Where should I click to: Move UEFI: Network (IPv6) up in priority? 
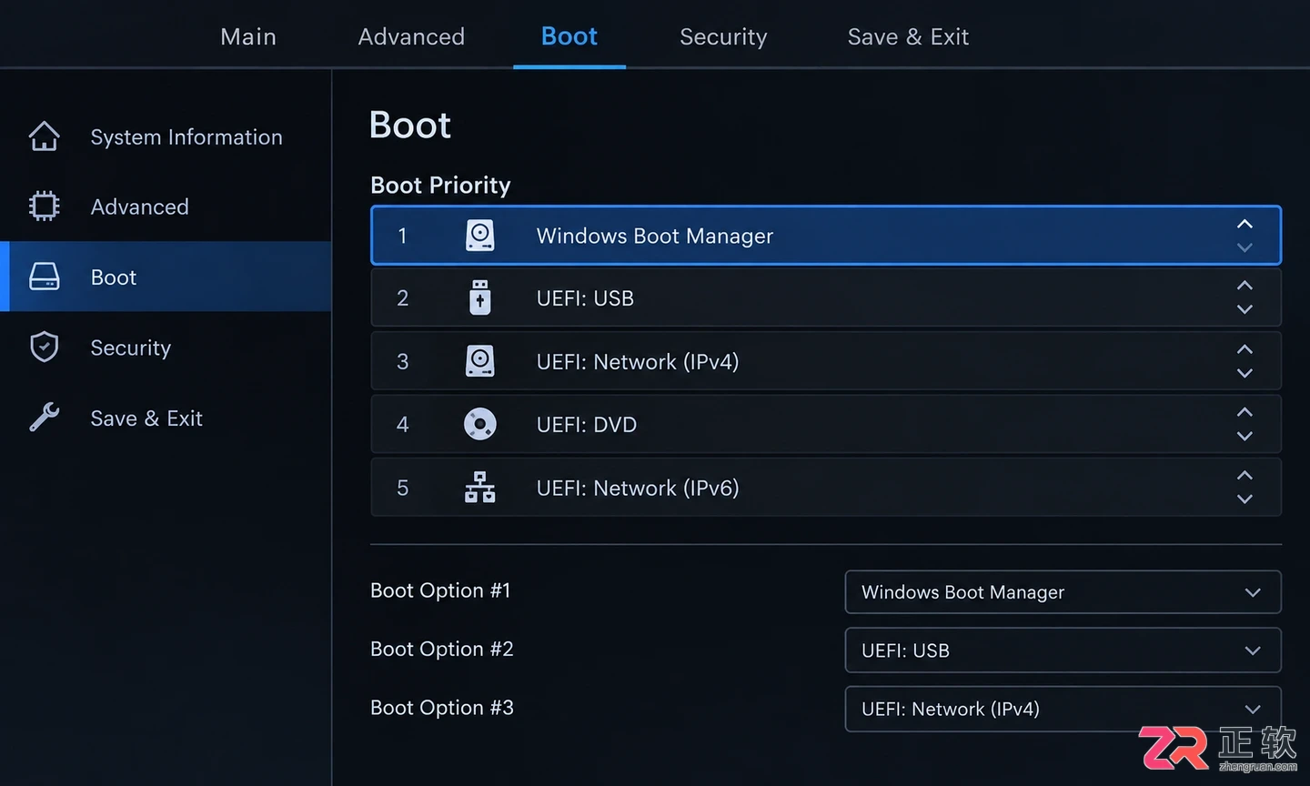pyautogui.click(x=1244, y=475)
